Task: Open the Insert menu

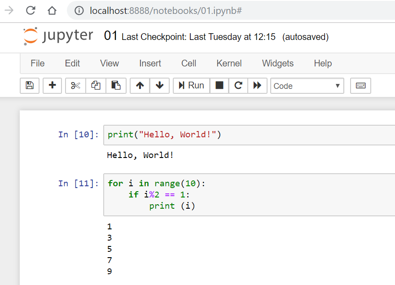Action: [150, 63]
